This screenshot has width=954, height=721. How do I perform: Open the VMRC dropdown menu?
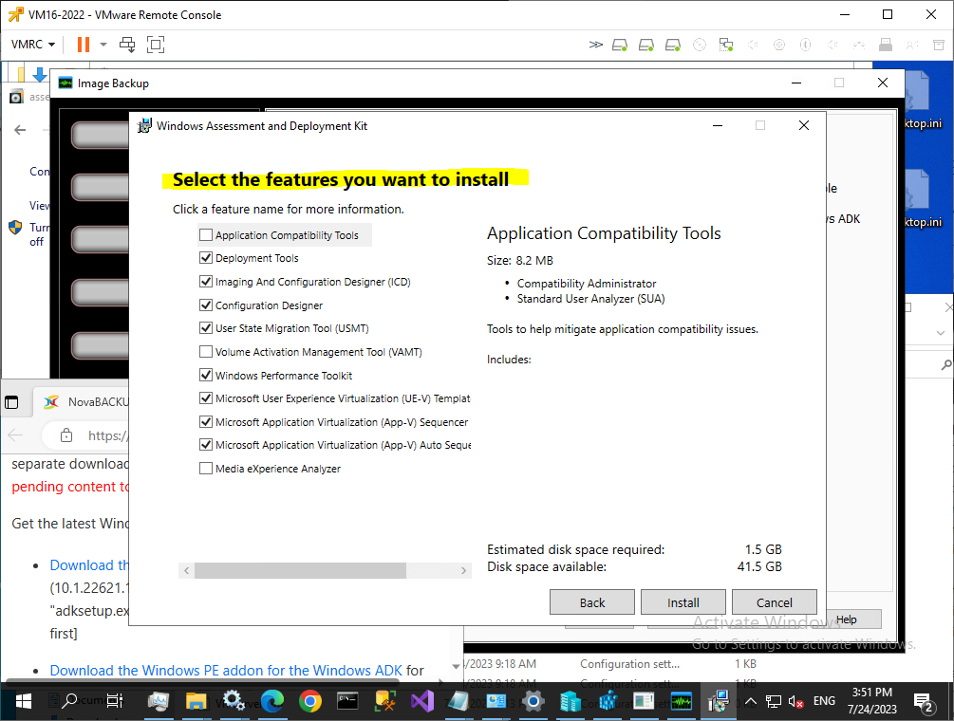[33, 45]
